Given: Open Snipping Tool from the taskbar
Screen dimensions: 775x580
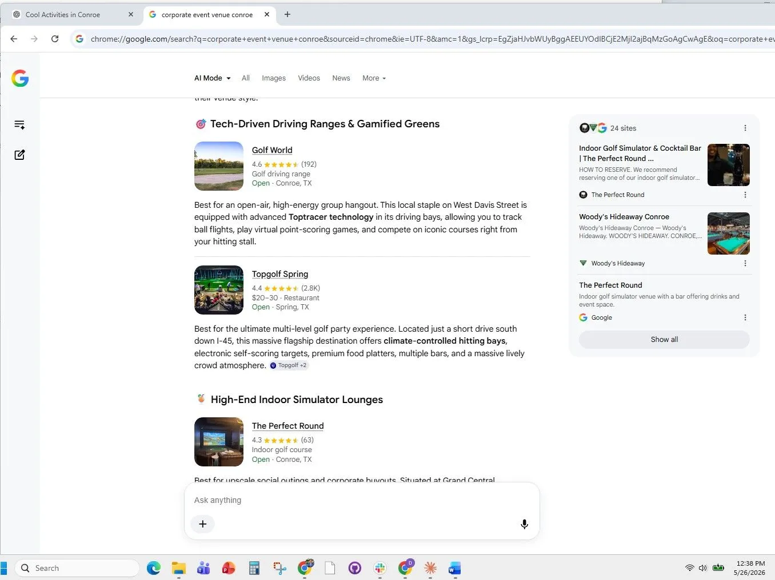Looking at the screenshot, I should (x=279, y=568).
